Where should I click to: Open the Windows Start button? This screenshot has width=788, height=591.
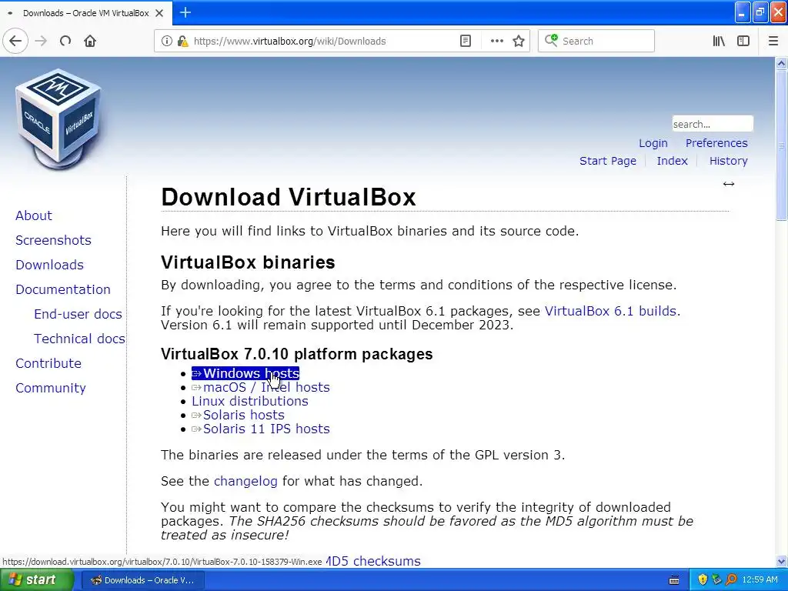(36, 580)
